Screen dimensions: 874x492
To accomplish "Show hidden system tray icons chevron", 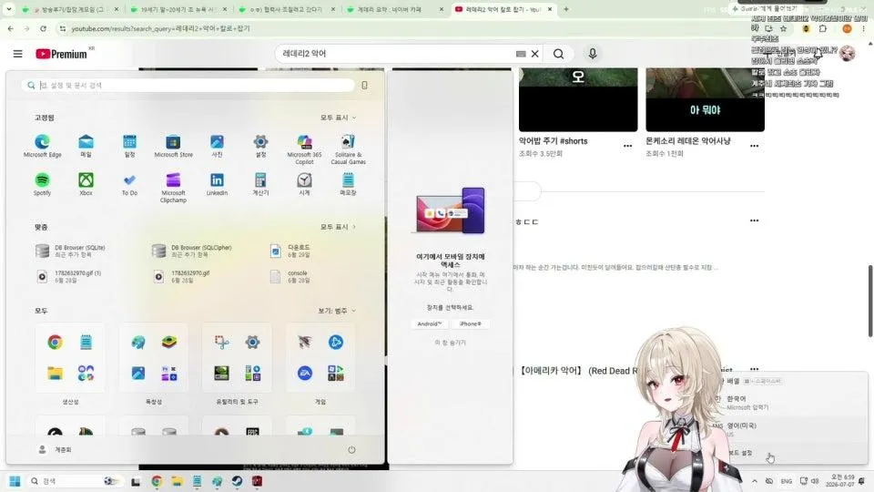I will point(754,481).
